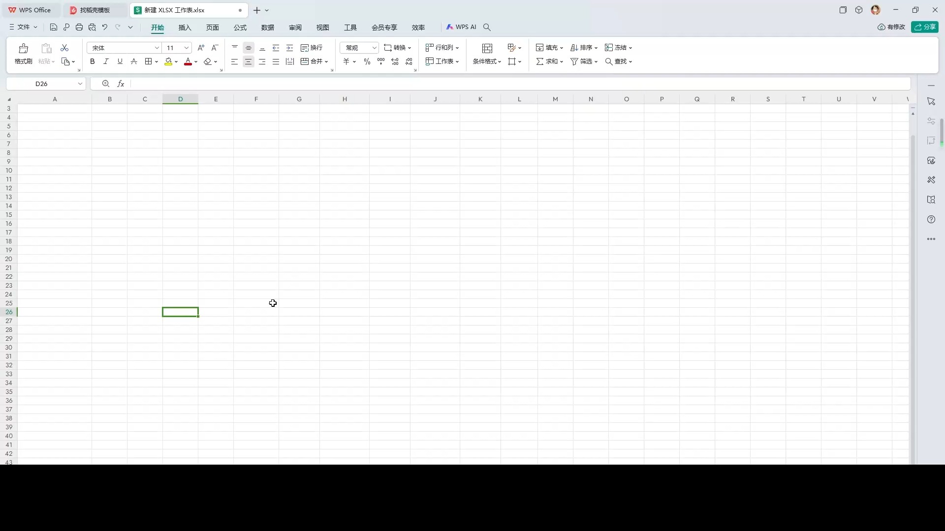Switch to the 插入 ribbon tab
Viewport: 945px width, 531px height.
click(x=185, y=28)
